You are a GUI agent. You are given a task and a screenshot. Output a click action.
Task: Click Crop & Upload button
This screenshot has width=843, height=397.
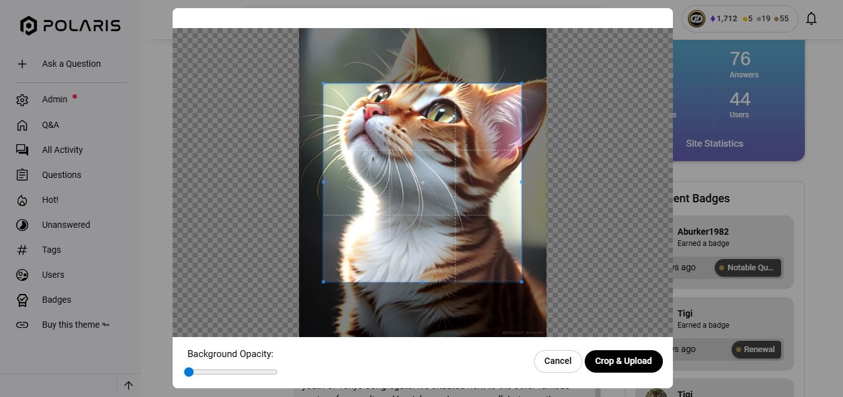click(x=623, y=361)
